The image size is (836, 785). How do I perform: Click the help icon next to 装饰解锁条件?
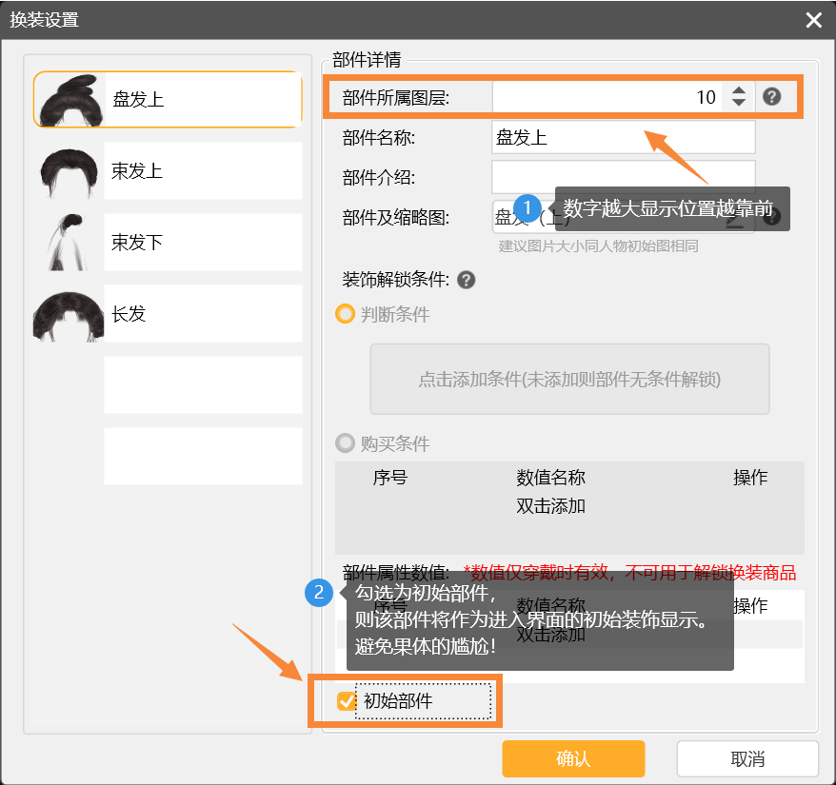click(467, 280)
